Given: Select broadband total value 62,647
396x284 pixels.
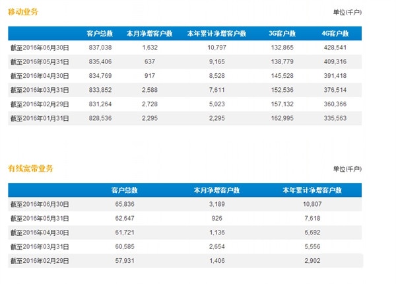Looking at the screenshot, I should point(125,219).
